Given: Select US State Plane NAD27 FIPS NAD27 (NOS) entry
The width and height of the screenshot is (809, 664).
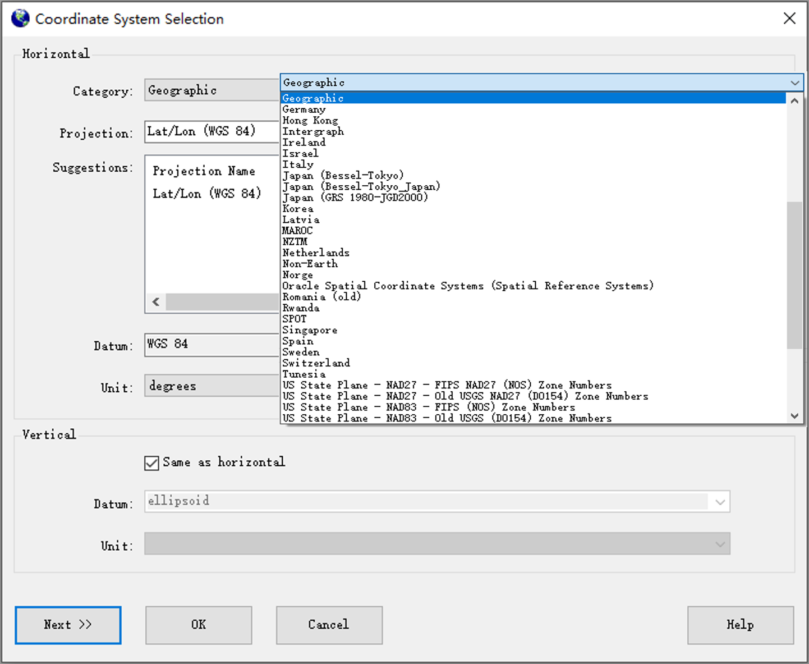Looking at the screenshot, I should (x=533, y=385).
